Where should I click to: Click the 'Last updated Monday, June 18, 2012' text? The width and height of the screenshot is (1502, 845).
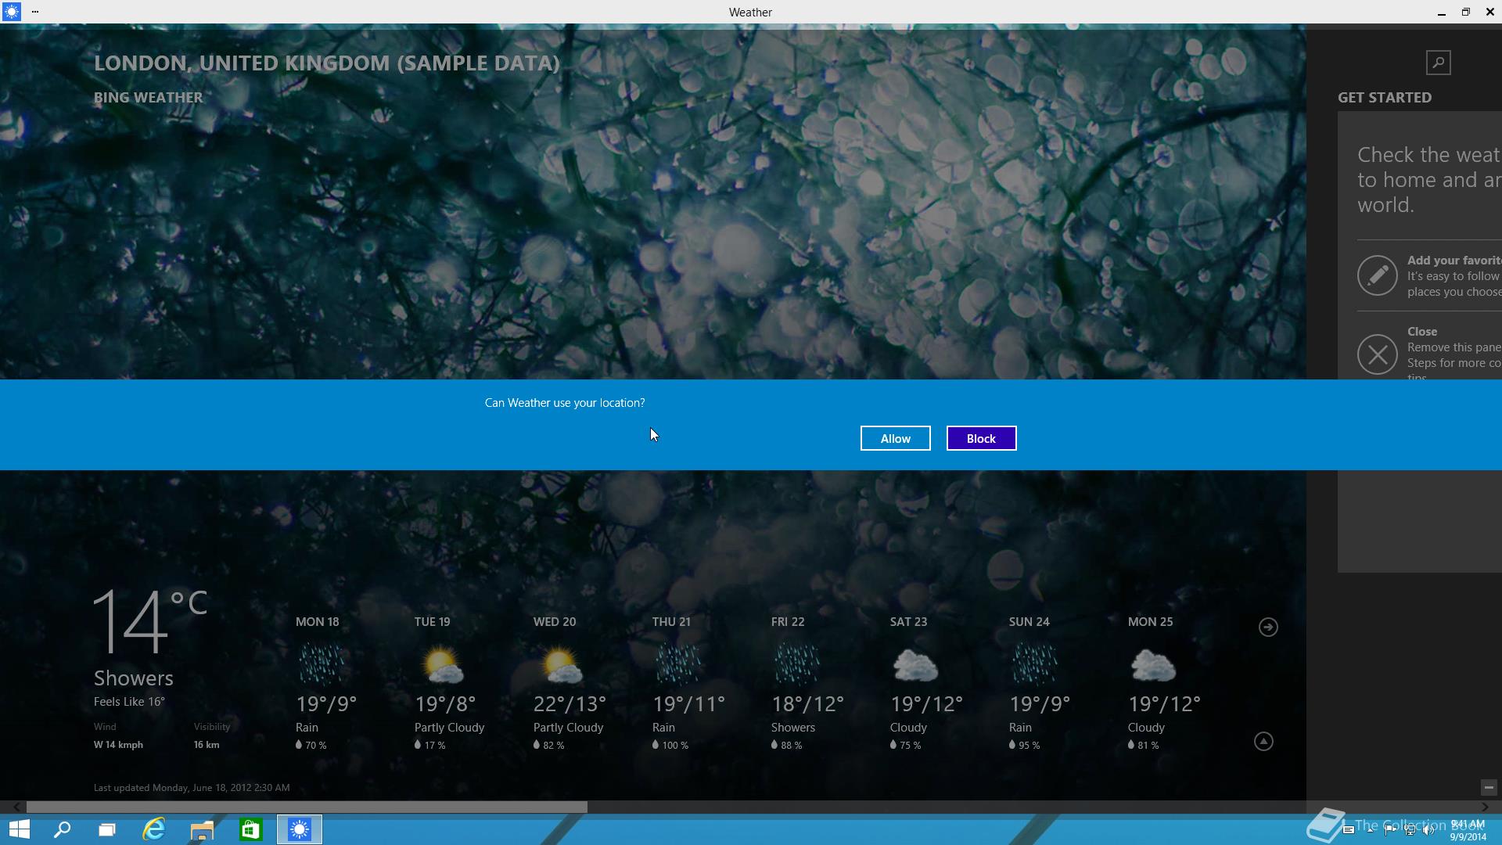192,788
